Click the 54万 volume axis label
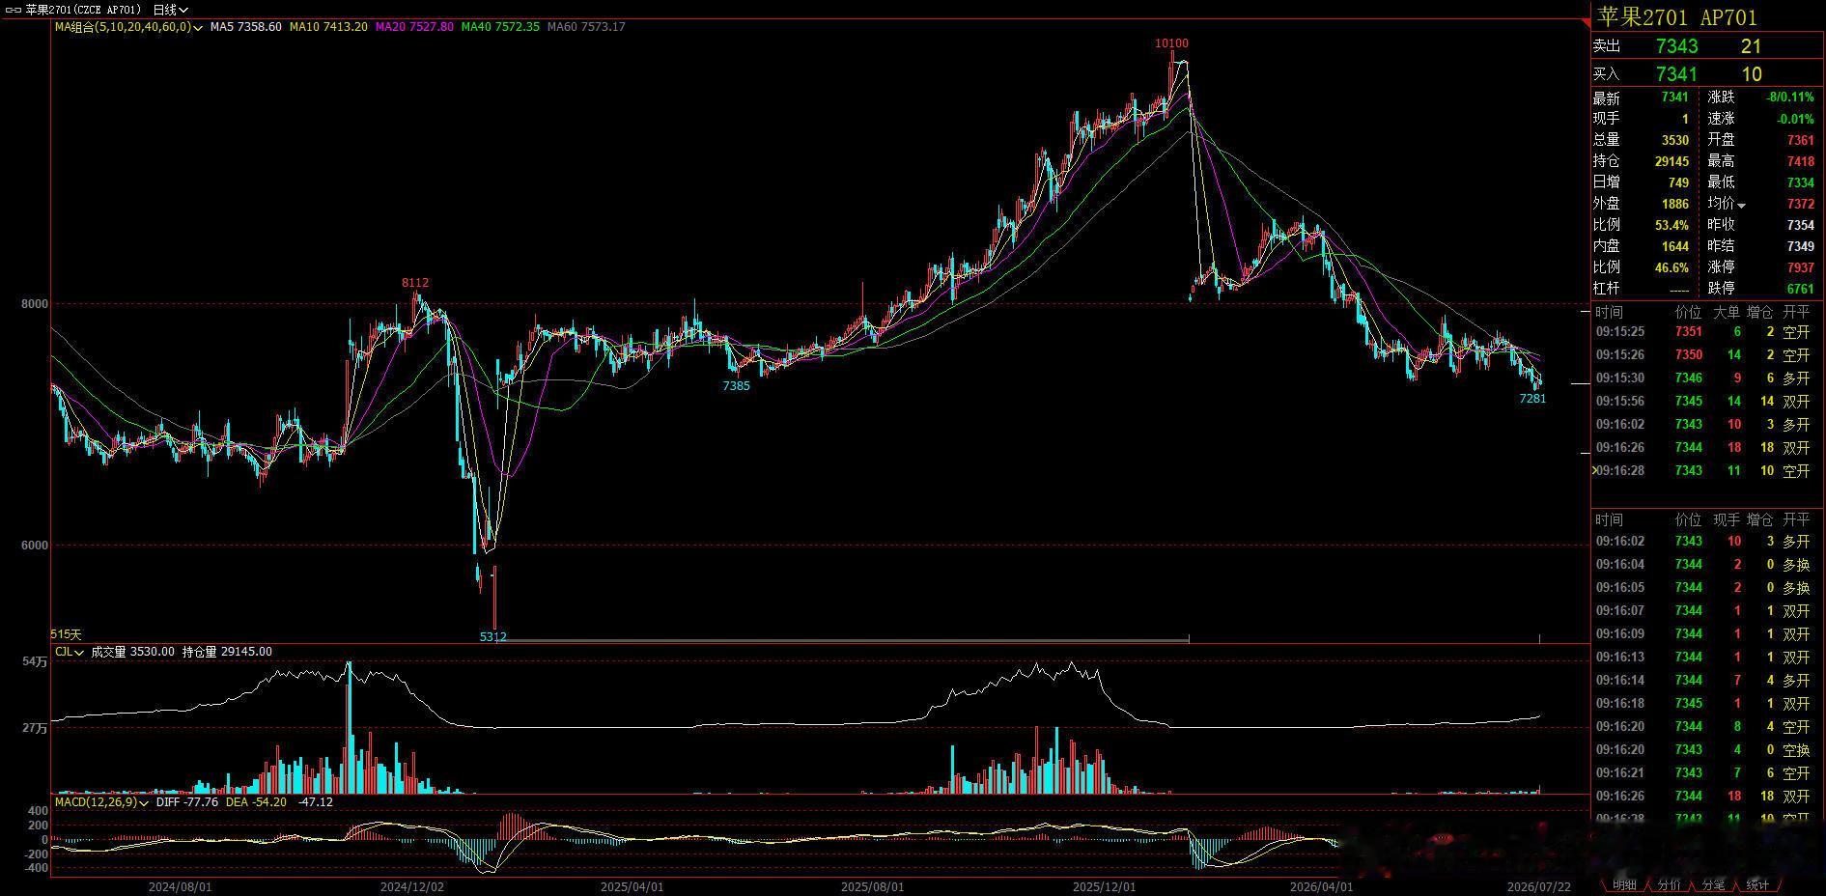This screenshot has width=1826, height=896. click(x=35, y=661)
